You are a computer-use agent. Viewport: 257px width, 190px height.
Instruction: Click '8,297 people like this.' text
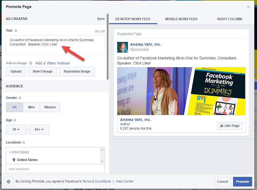point(136,128)
